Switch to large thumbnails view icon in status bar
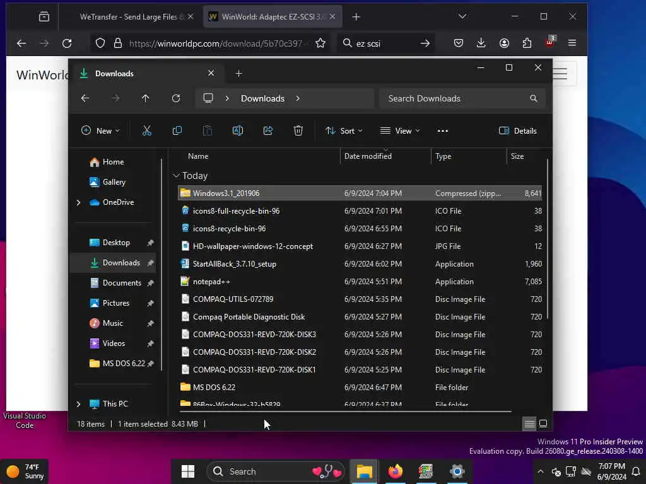The height and width of the screenshot is (484, 646). pos(543,423)
